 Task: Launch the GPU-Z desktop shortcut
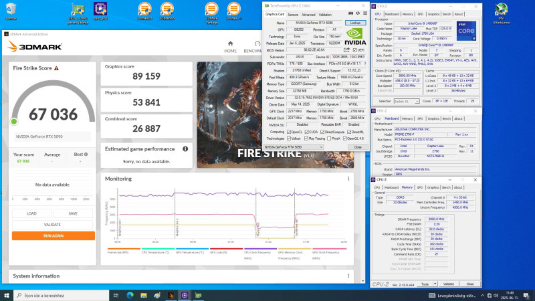[x=78, y=13]
